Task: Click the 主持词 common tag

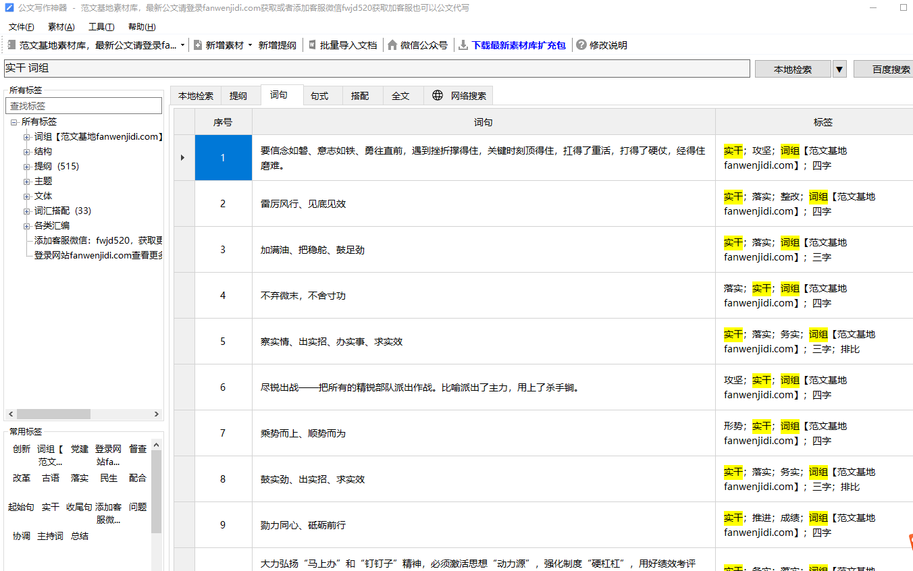Action: pos(51,536)
